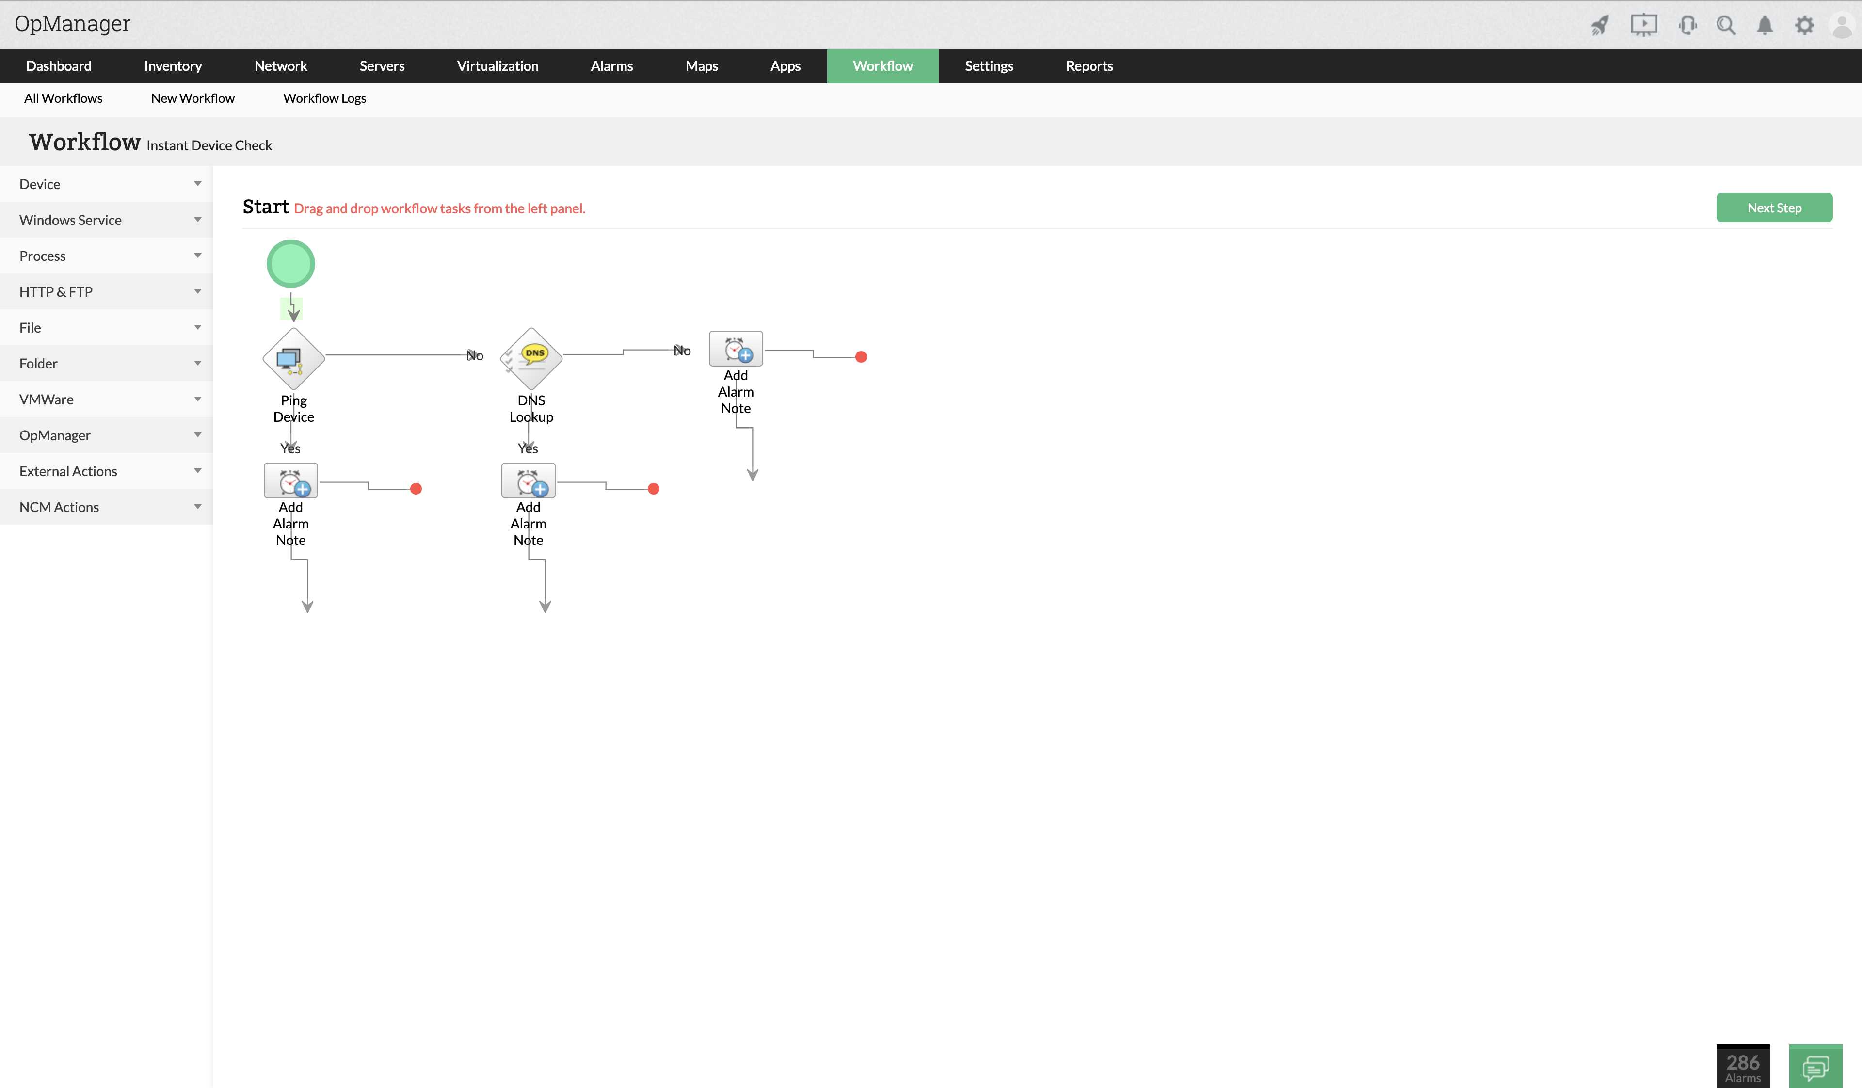The height and width of the screenshot is (1088, 1862).
Task: Open the Workflow Logs section
Action: click(324, 97)
